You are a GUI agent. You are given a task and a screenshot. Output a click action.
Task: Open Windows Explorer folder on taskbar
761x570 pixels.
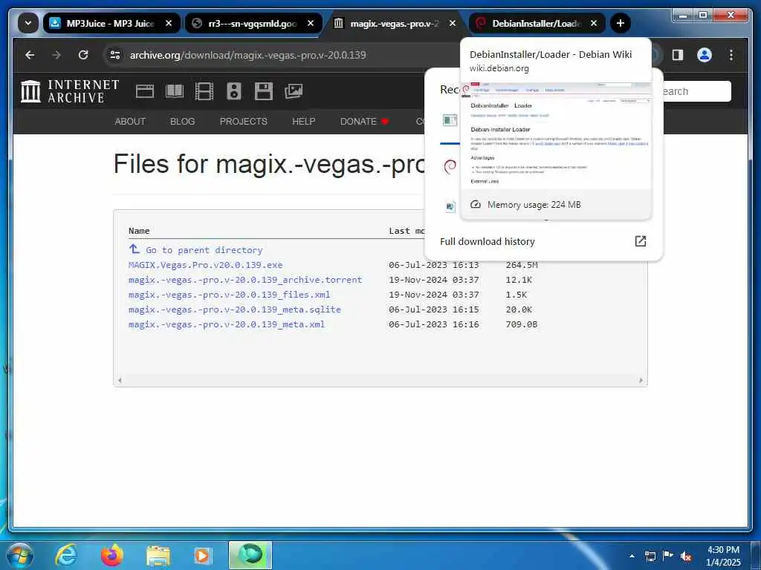(158, 555)
